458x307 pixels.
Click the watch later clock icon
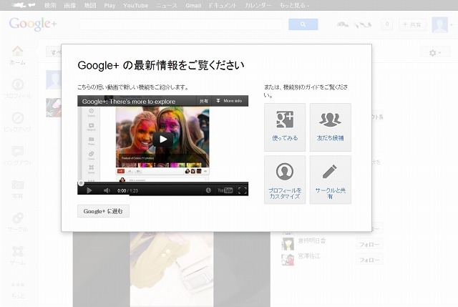click(208, 190)
